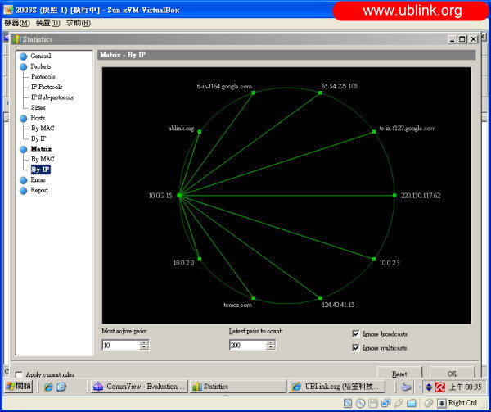Image resolution: width=491 pixels, height=412 pixels.
Task: Click the tc-in-f127.google.com label
Action: (408, 129)
